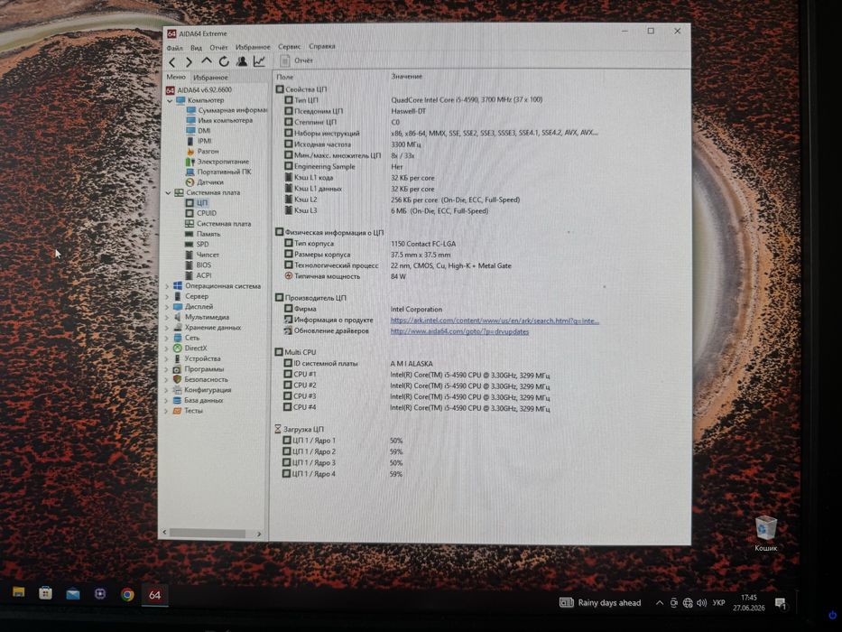Select the Имя компьютера tree item

(x=219, y=120)
